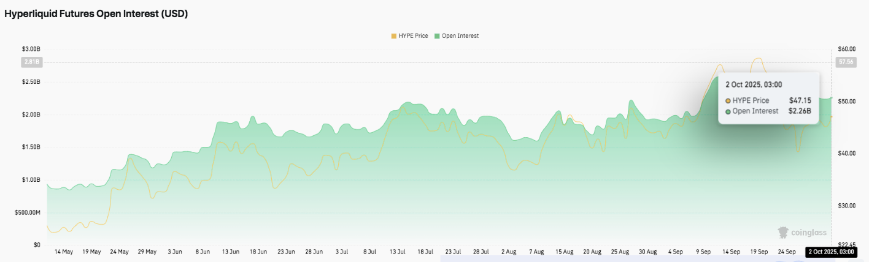
Task: Click the 19 May date on x-axis
Action: [x=91, y=252]
